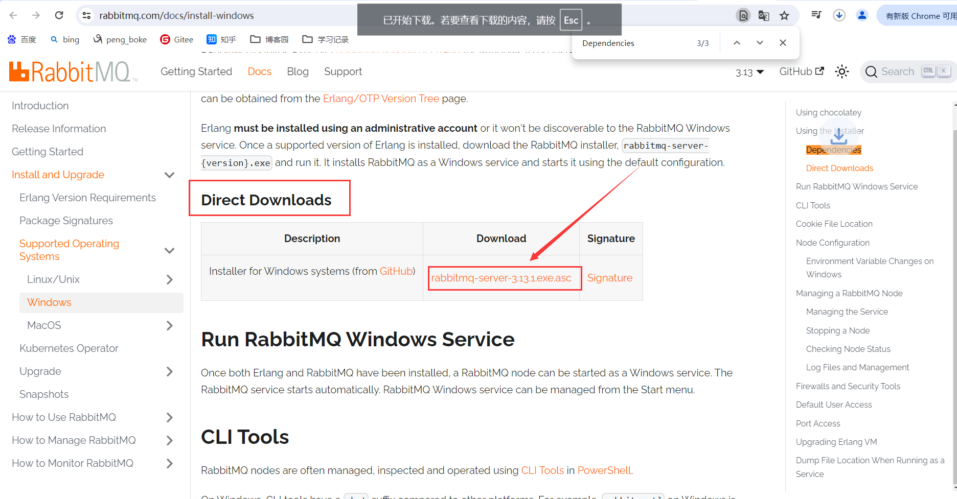Expand How to Monitor RabbitMQ chevron

[170, 463]
